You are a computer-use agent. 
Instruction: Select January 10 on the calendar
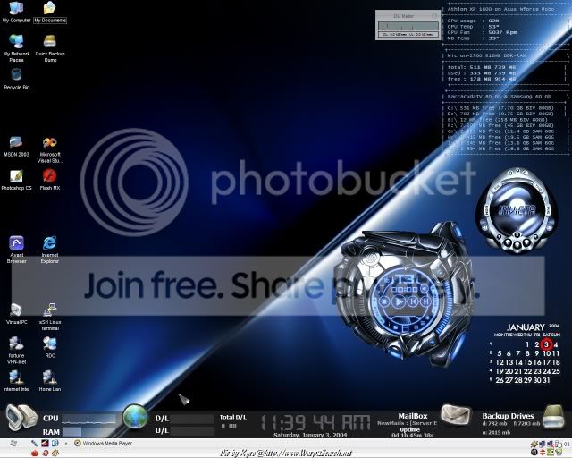click(x=546, y=353)
